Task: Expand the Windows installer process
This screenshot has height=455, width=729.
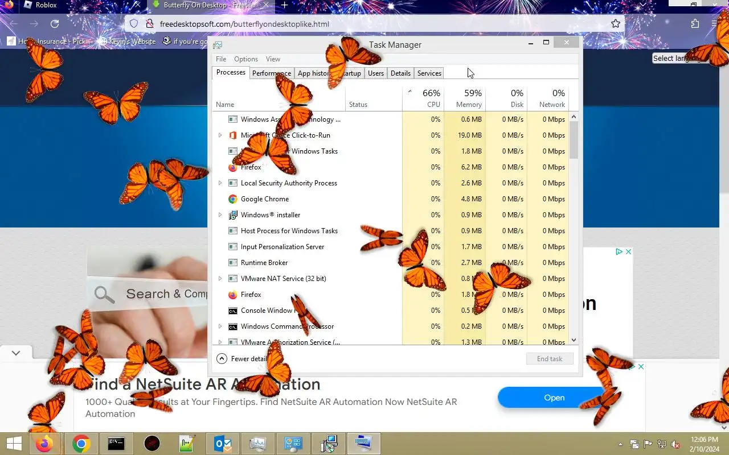Action: tap(220, 215)
